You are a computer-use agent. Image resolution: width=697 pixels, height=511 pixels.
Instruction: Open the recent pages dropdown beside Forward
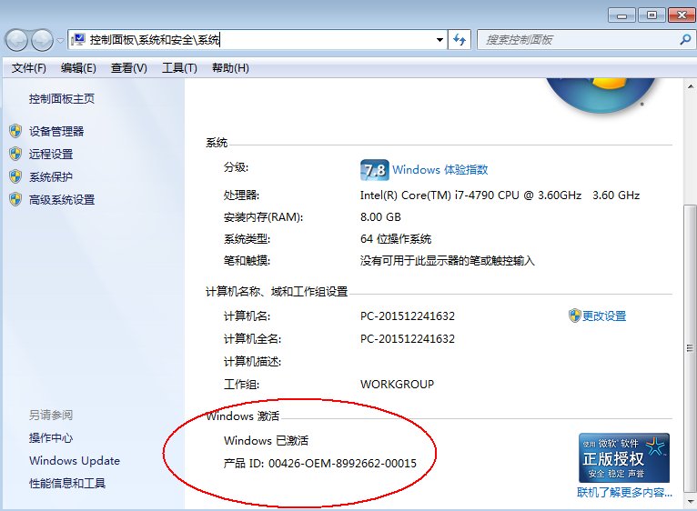60,40
